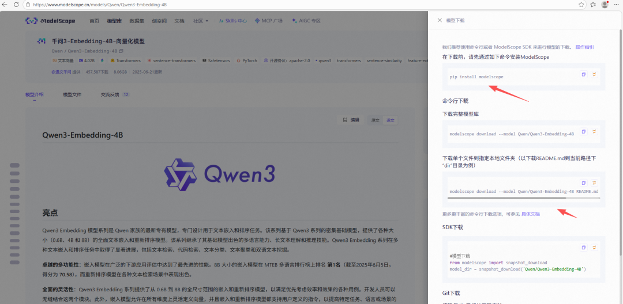
Task: Open the @通义千问 provider link
Action: point(61,72)
